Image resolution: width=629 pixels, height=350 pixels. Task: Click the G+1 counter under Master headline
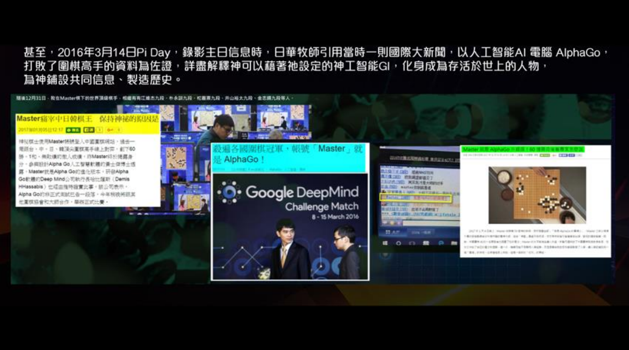(114, 130)
